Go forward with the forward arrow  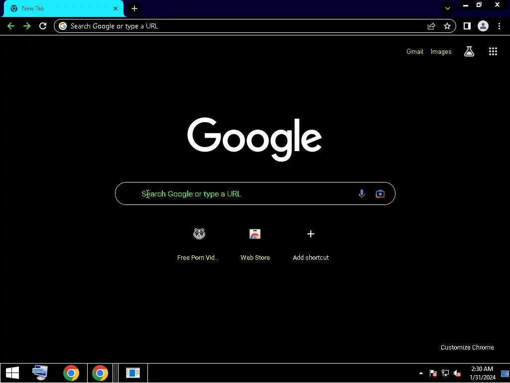pos(27,26)
